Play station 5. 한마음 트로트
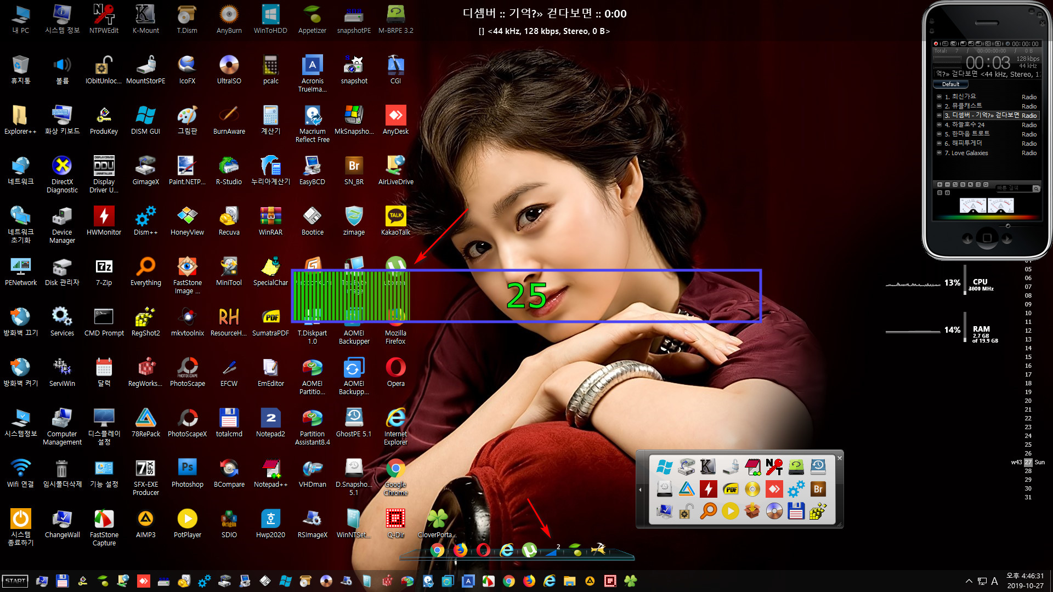Screen dimensions: 1053x592 (987, 134)
